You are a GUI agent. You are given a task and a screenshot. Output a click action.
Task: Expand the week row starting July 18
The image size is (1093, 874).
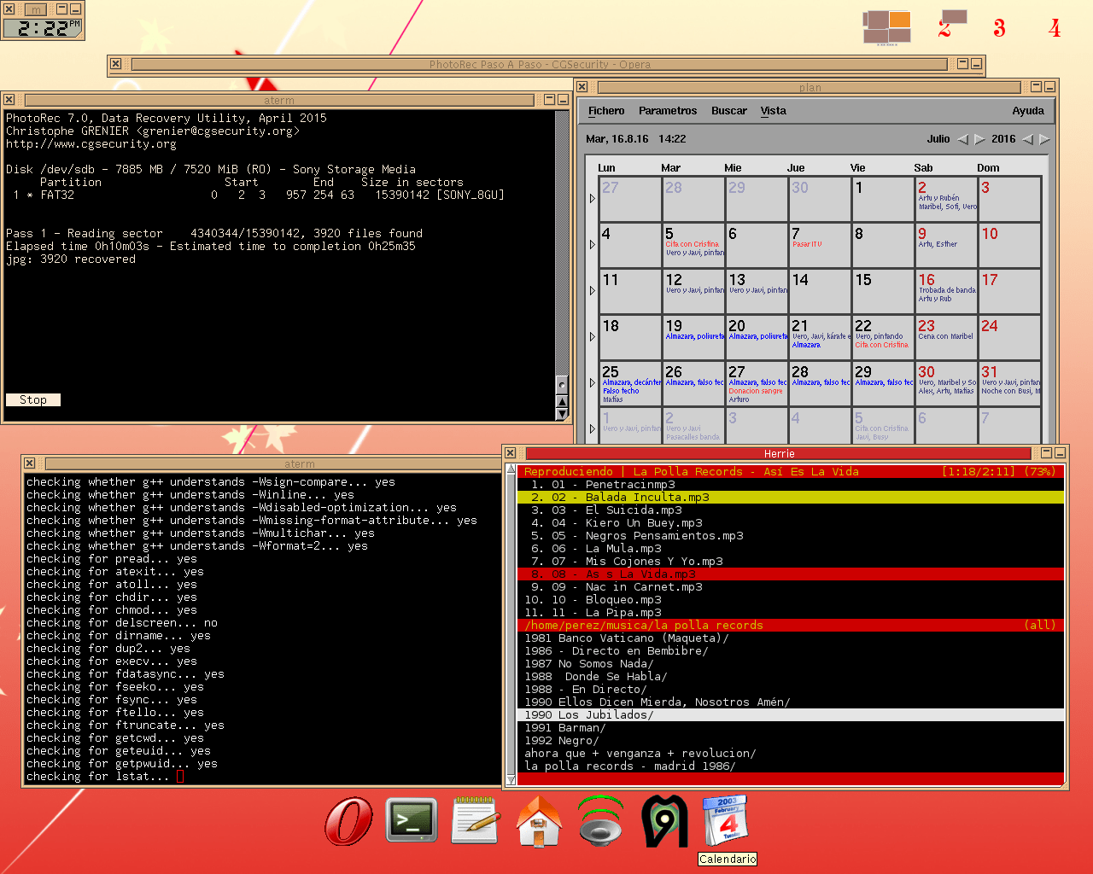(592, 337)
